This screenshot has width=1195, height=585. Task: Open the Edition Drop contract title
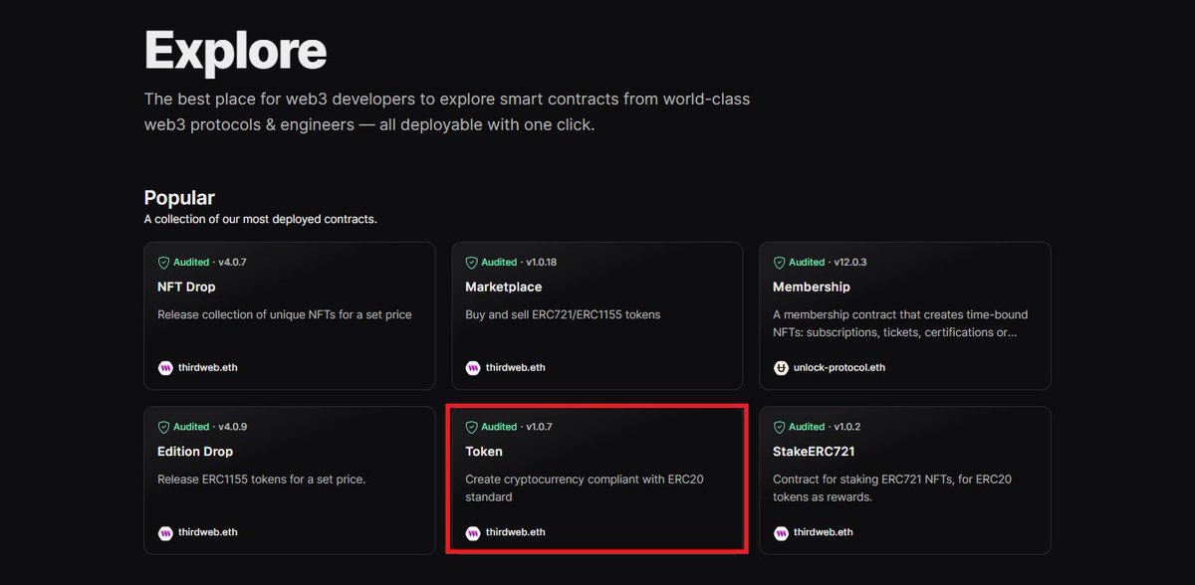[x=195, y=452]
